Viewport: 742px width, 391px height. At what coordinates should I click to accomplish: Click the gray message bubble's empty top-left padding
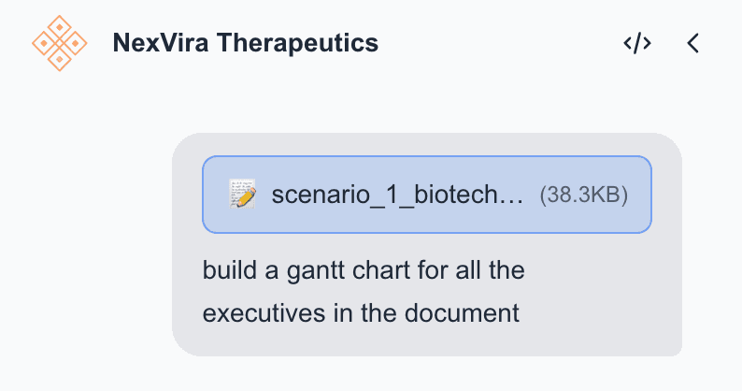(187, 147)
